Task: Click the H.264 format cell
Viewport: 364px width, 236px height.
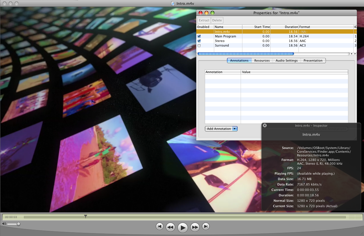Action: coord(304,36)
